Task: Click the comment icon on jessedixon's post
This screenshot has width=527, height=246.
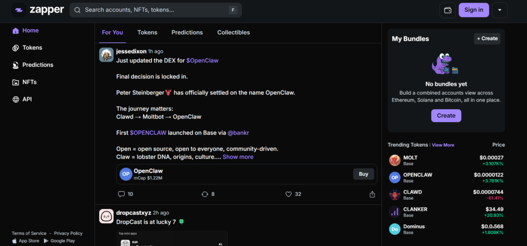Action: [121, 194]
